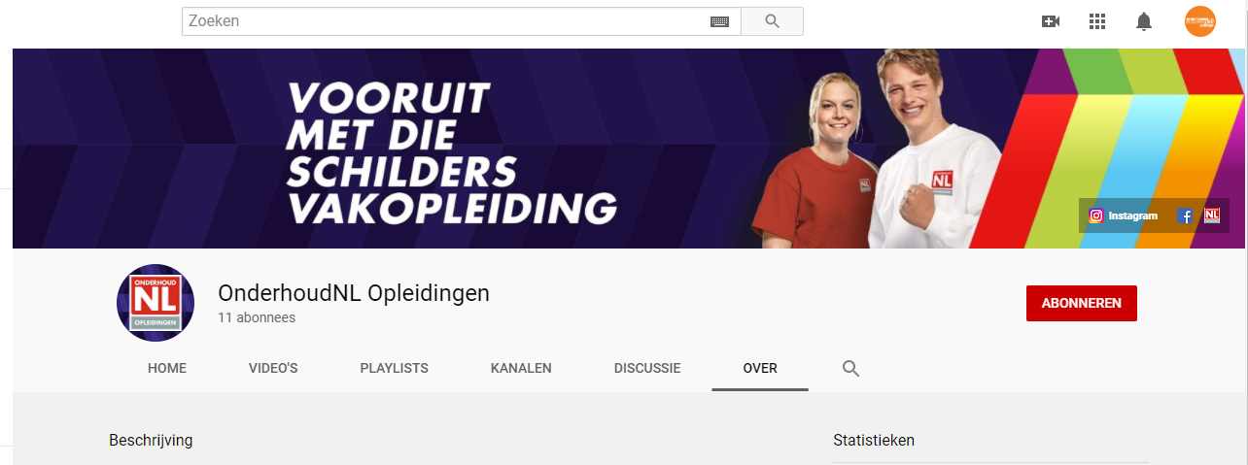Subscribe with the ABONNEREN button
This screenshot has height=465, width=1248.
click(1082, 303)
